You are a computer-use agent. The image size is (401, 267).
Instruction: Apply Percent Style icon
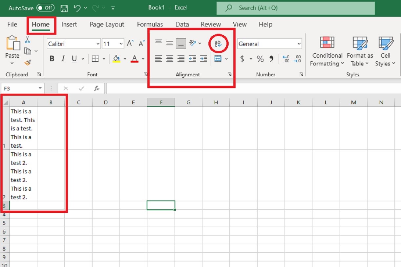(x=260, y=59)
